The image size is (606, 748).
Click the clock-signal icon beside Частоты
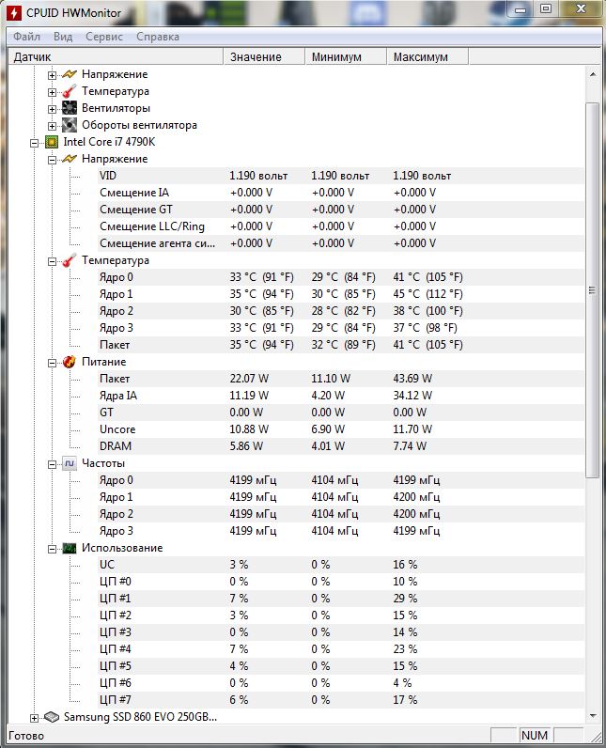tap(70, 463)
